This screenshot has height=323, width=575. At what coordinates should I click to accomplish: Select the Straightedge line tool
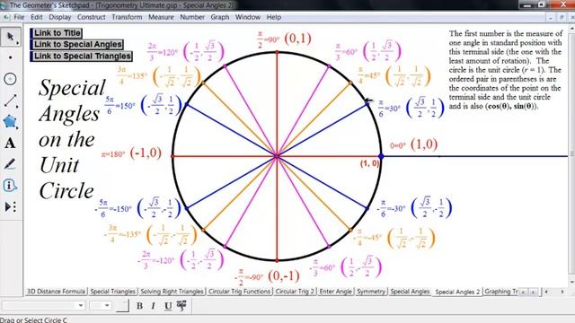click(x=11, y=100)
